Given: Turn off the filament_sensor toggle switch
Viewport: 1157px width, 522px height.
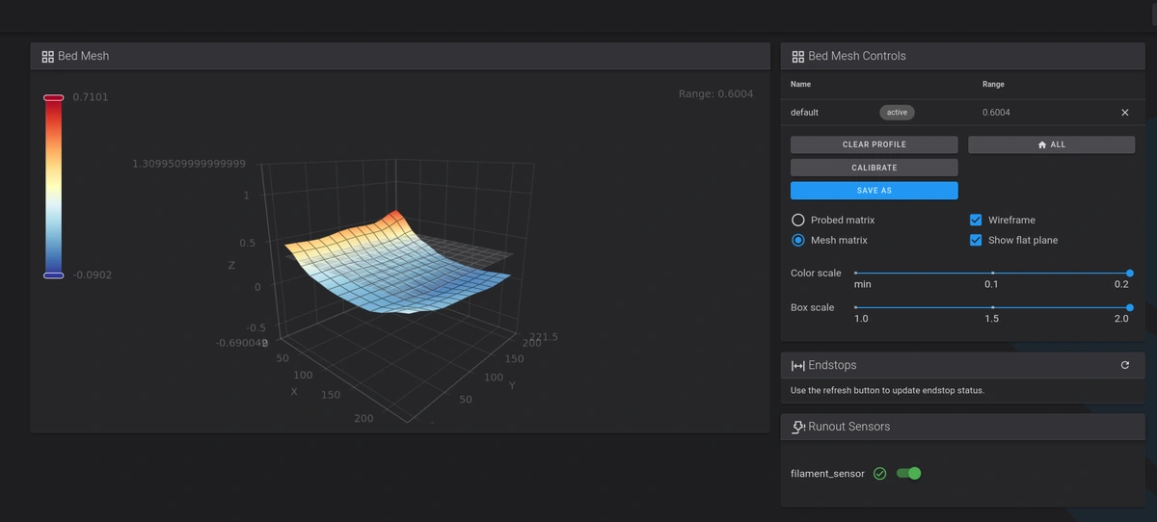Looking at the screenshot, I should (x=908, y=474).
